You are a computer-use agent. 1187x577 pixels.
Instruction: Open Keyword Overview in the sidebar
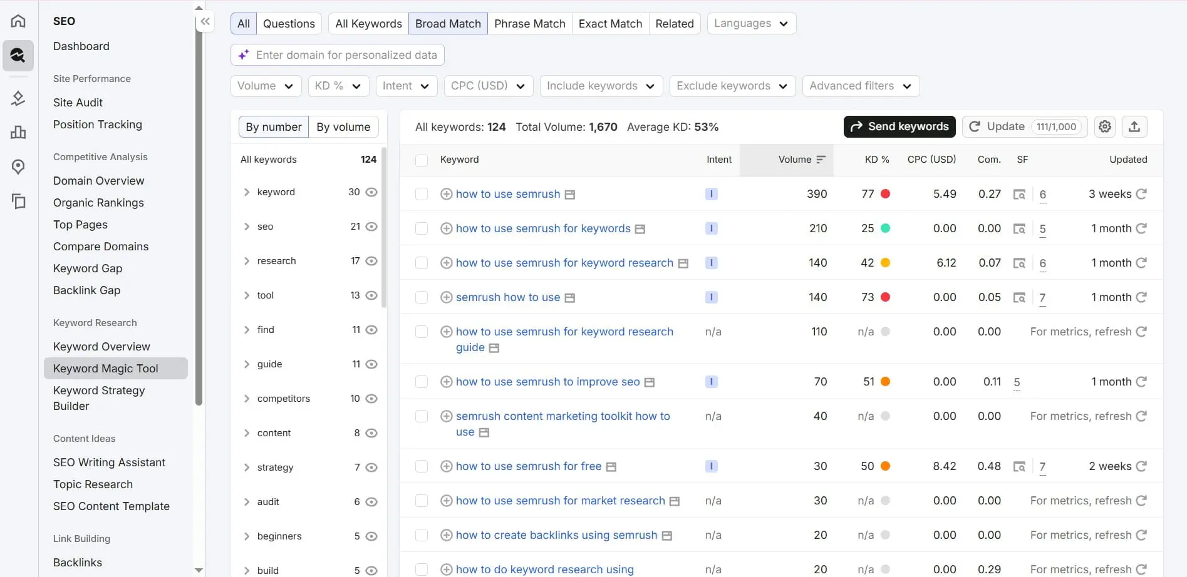[x=101, y=347]
